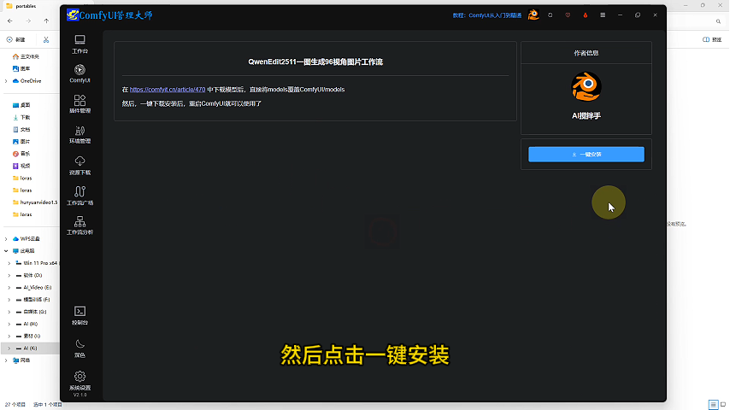Click the orange flame-shaped icon in the title bar

586,15
